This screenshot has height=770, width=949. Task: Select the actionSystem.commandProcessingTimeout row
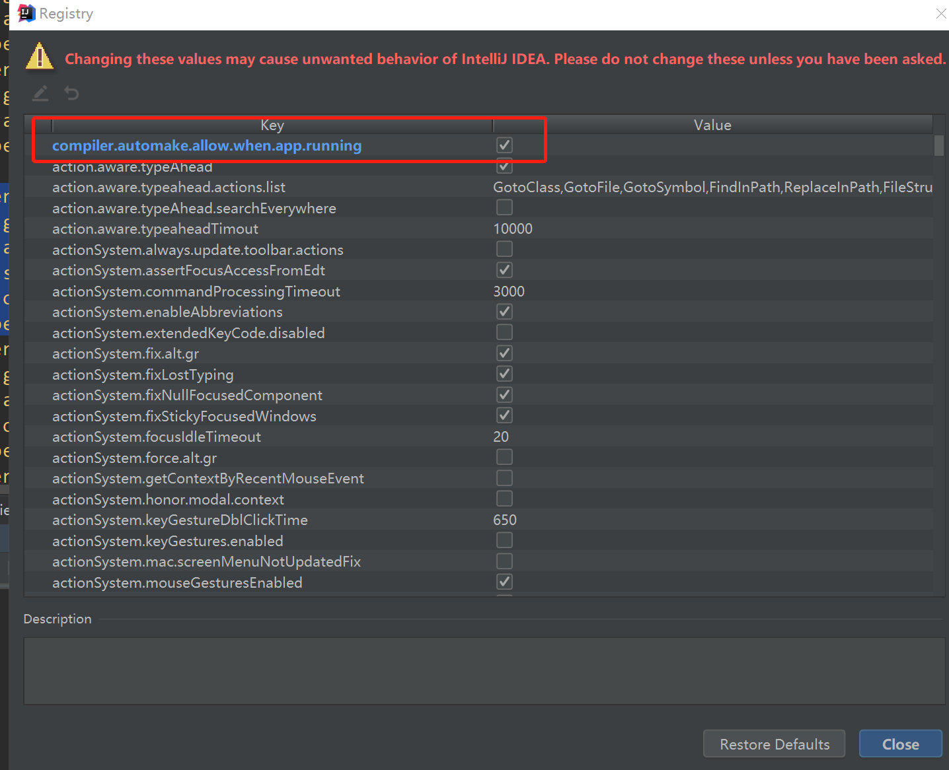(x=196, y=291)
